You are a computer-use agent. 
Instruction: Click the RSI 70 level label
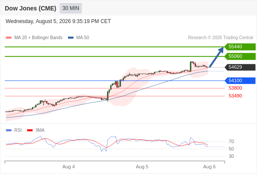(x=231, y=141)
